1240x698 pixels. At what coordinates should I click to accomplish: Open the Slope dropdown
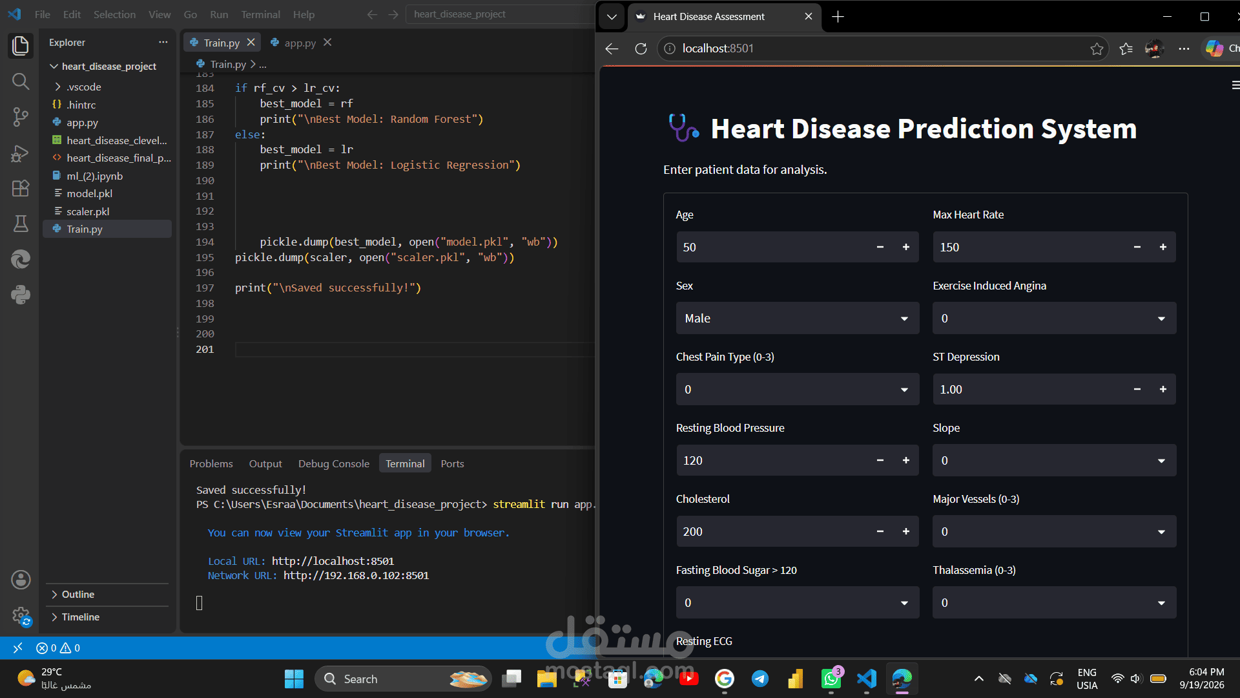pyautogui.click(x=1054, y=460)
